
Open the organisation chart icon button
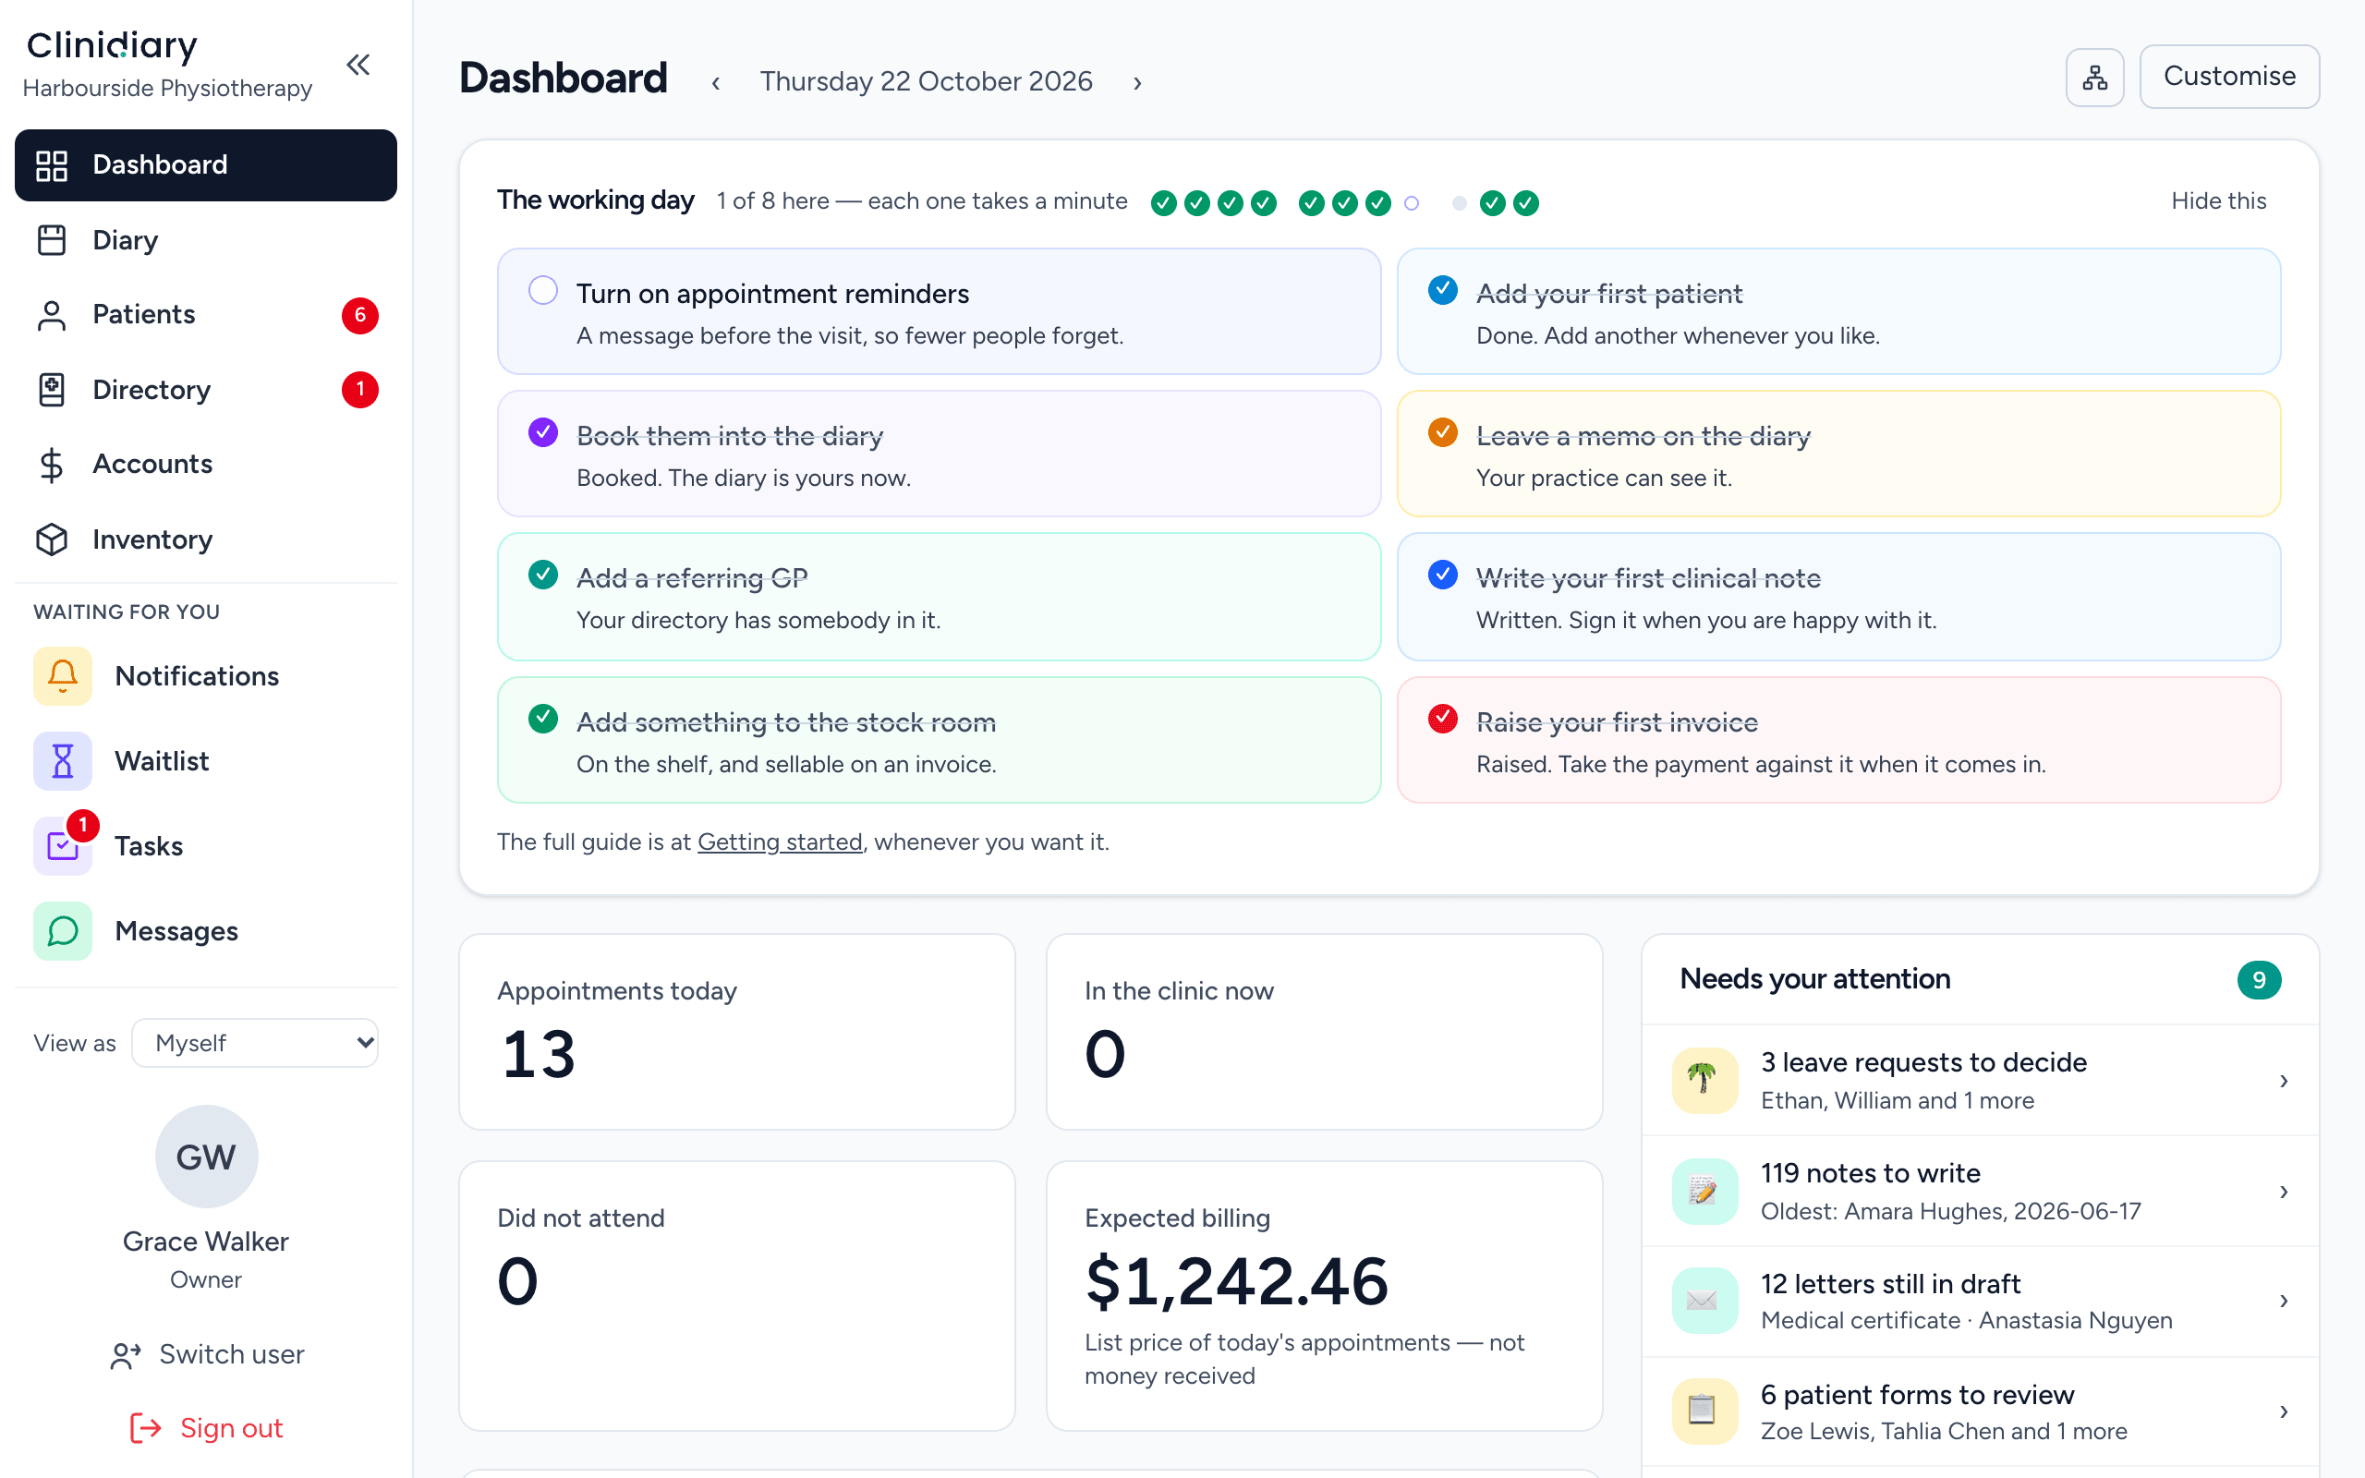(2094, 78)
